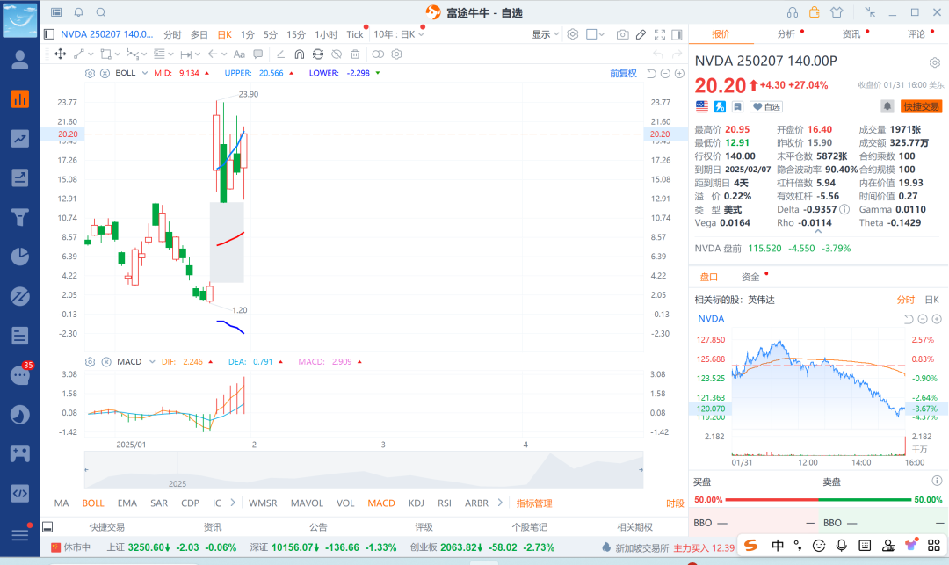
Task: Select the VOL indicator
Action: (x=345, y=503)
